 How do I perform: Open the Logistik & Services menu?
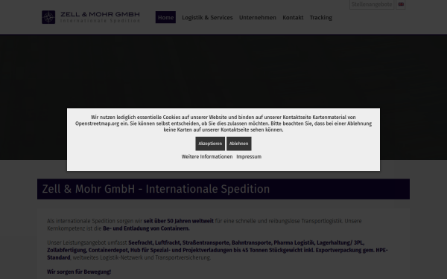(x=207, y=17)
